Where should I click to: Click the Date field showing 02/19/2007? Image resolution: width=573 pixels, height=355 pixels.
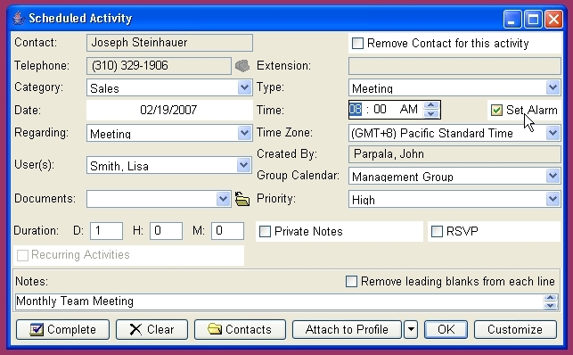[x=169, y=110]
